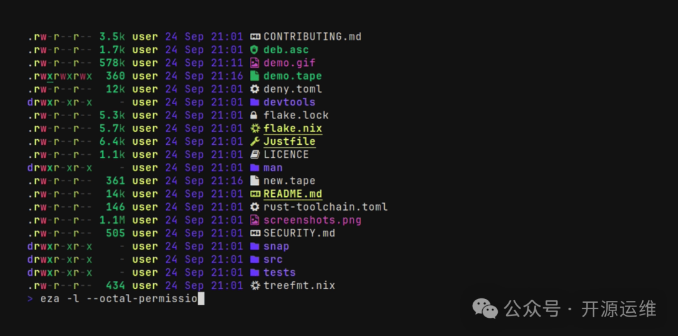Click the image icon next to screenshots.png

(x=255, y=221)
